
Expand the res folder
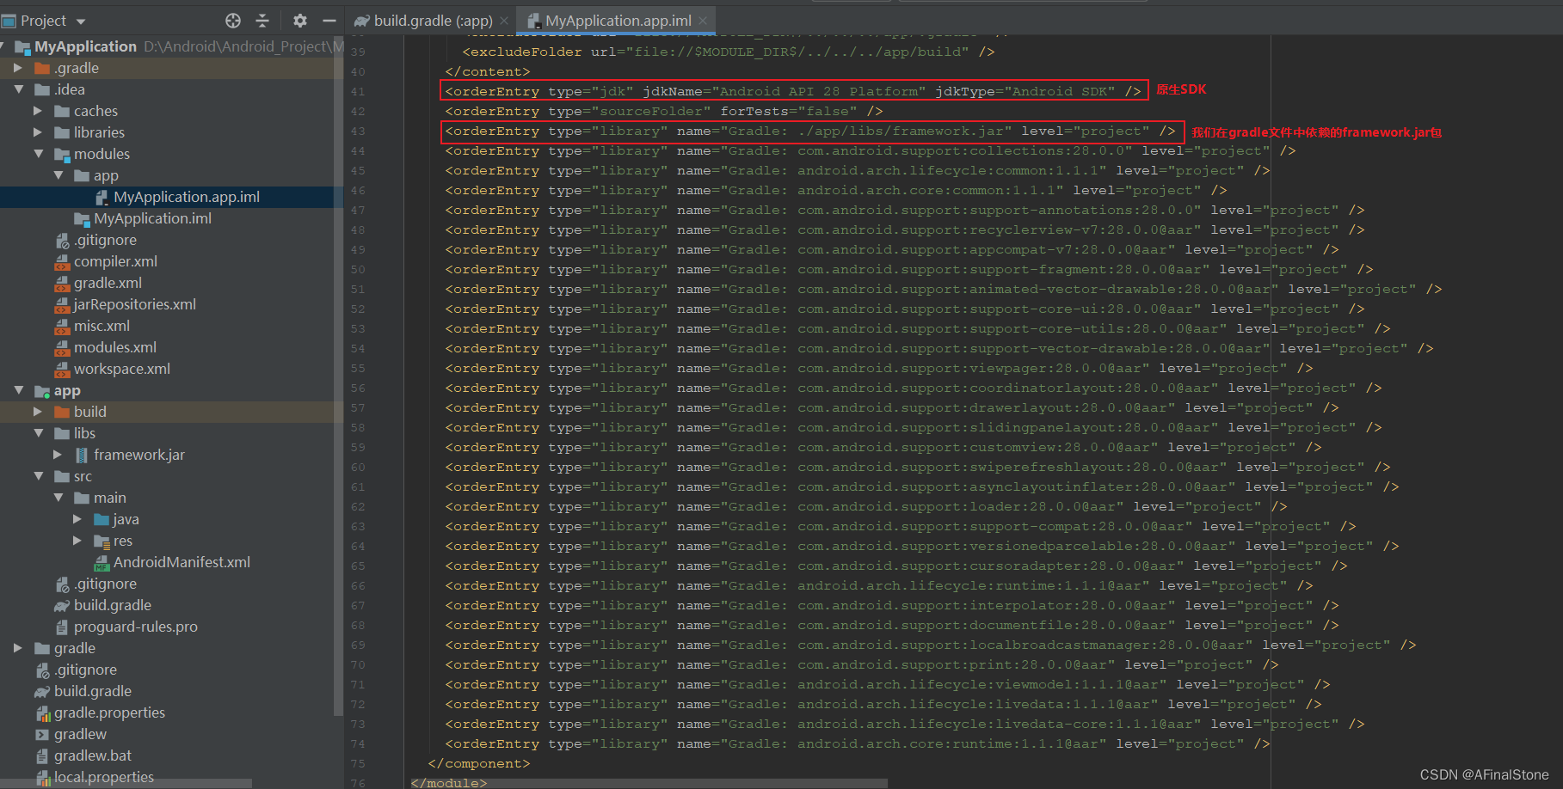[x=77, y=541]
